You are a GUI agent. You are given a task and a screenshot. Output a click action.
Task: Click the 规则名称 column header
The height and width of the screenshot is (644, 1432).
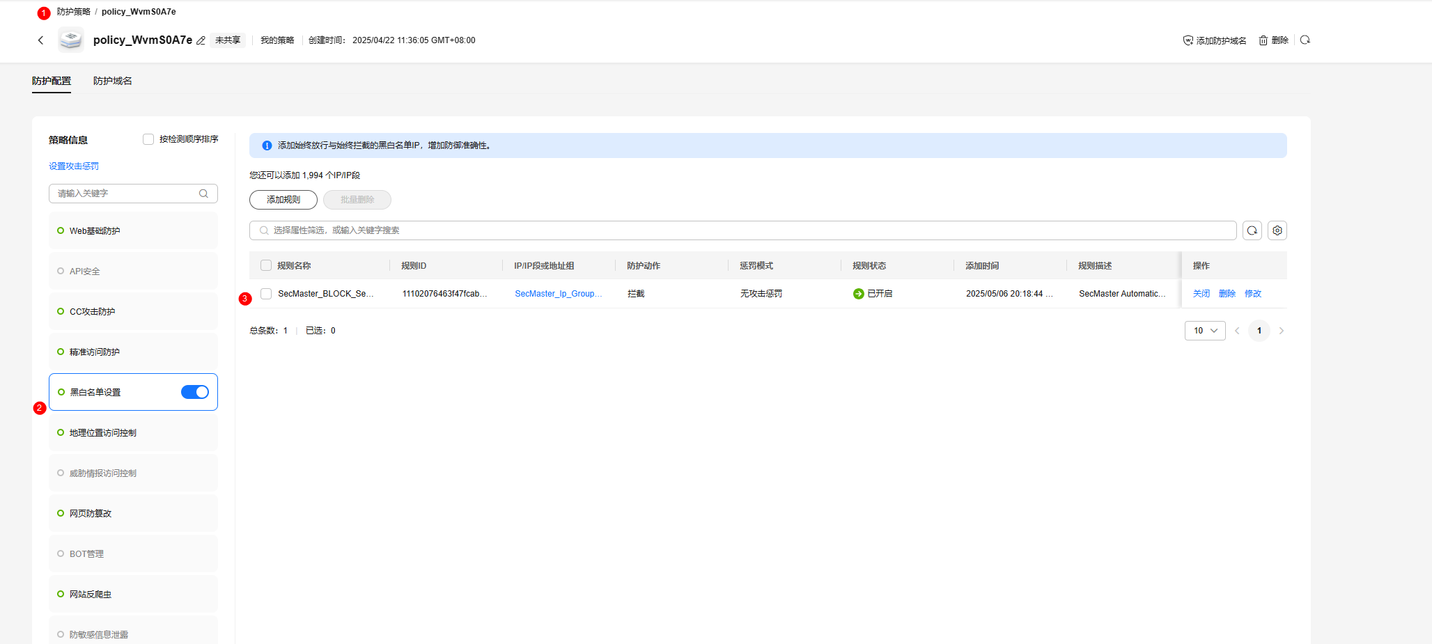(294, 266)
